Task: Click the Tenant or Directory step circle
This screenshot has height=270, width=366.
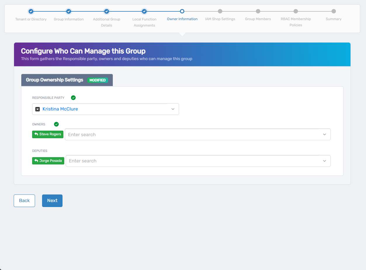Action: (x=31, y=11)
